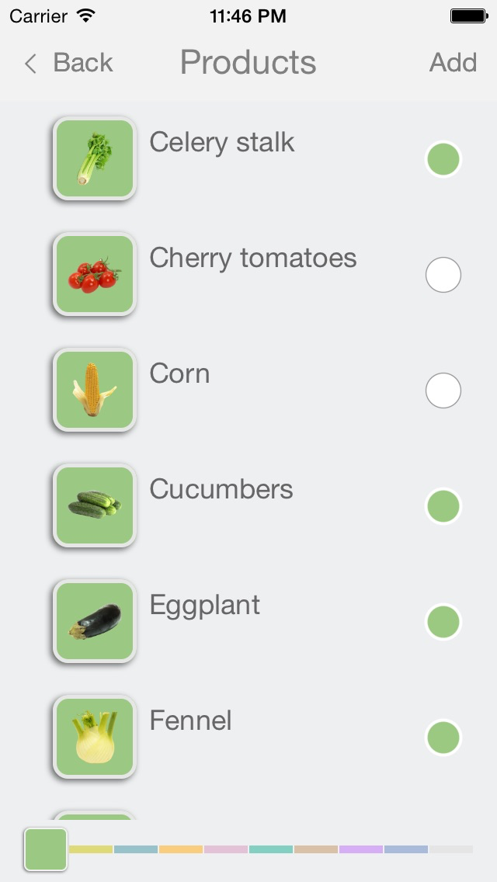Tap the Cucumbers product icon
497x882 pixels.
click(94, 505)
